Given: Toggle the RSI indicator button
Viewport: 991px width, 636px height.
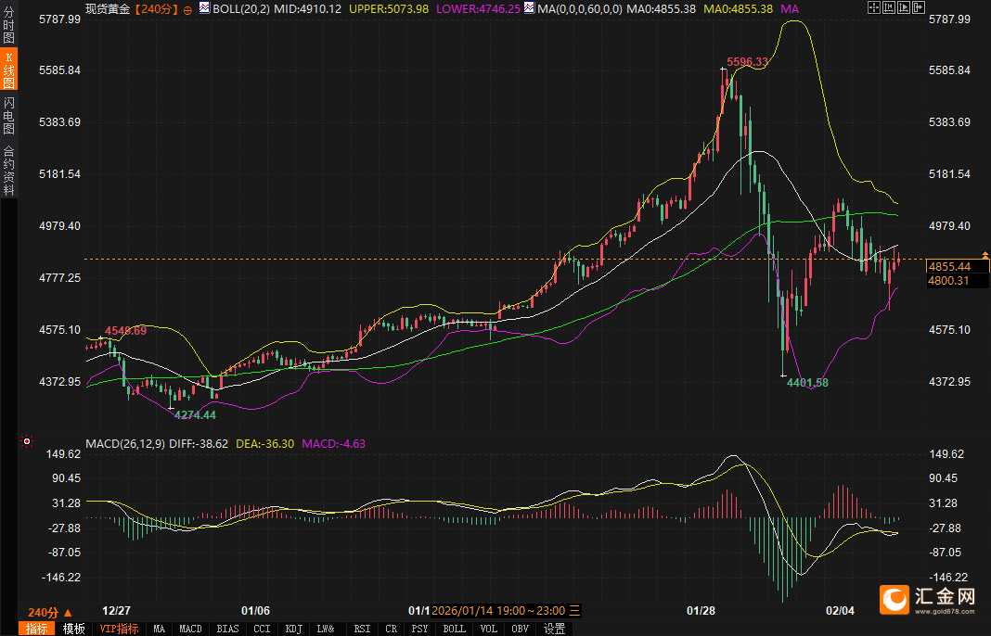Looking at the screenshot, I should point(362,629).
